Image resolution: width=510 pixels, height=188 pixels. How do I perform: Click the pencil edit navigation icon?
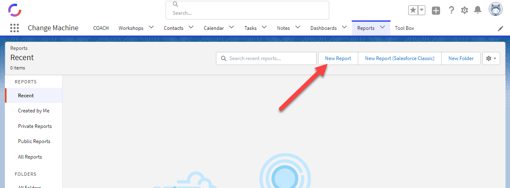[x=501, y=28]
